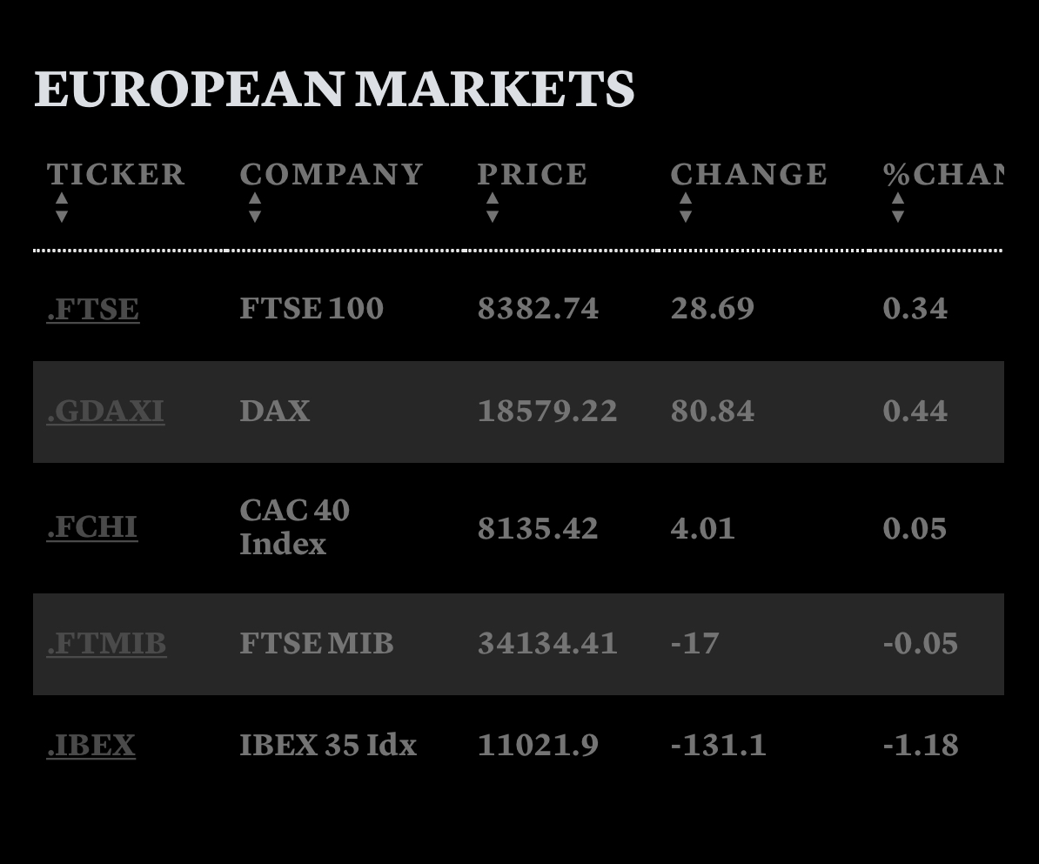
Task: Click the %CHANGE column header text
Action: coord(942,174)
